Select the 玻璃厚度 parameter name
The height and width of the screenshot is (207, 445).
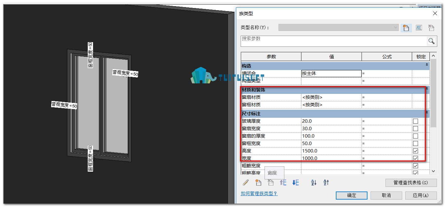251,121
